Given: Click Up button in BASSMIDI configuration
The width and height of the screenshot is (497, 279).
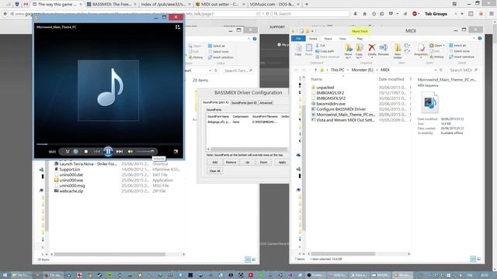Looking at the screenshot, I should click(247, 162).
